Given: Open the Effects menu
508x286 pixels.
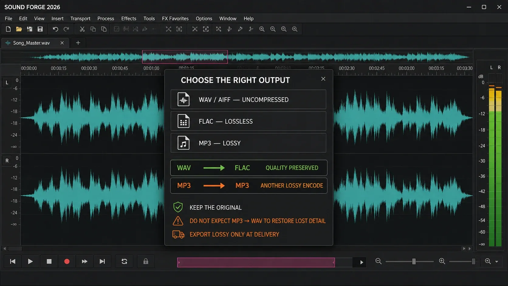Looking at the screenshot, I should (x=129, y=19).
